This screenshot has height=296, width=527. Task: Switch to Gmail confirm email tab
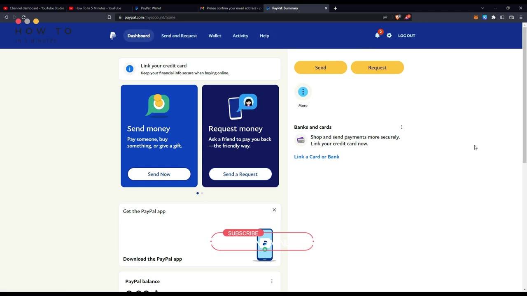(x=231, y=8)
